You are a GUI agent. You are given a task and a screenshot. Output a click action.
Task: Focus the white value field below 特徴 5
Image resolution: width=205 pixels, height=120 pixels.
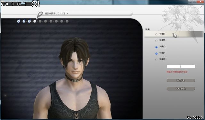(x=181, y=67)
